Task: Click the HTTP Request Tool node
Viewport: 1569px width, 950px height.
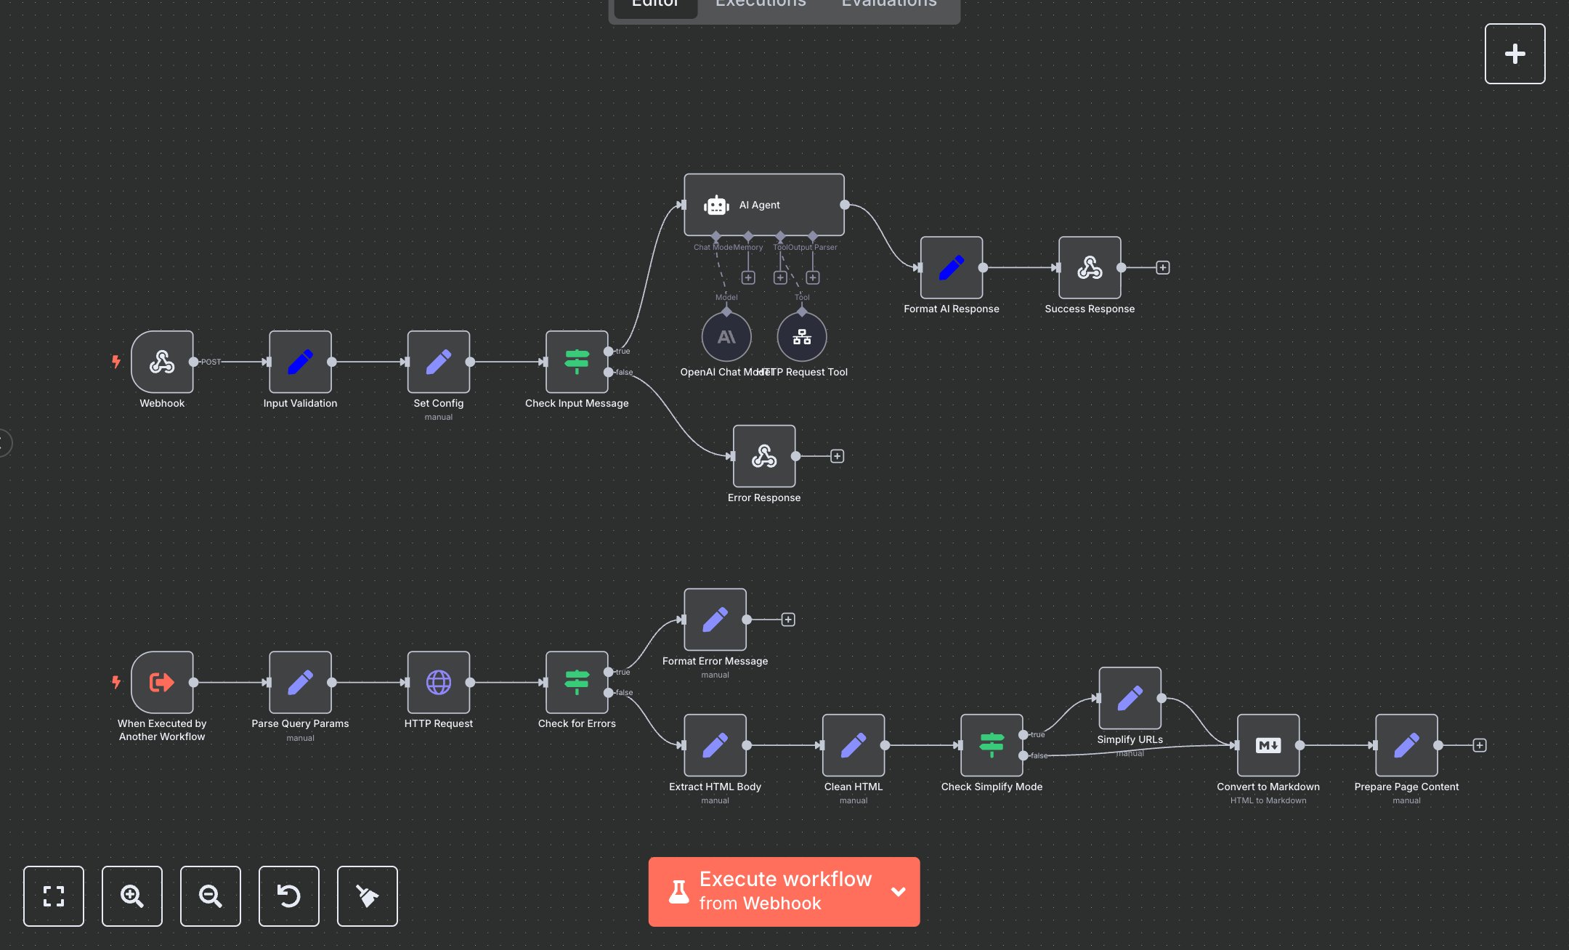Action: (x=802, y=336)
